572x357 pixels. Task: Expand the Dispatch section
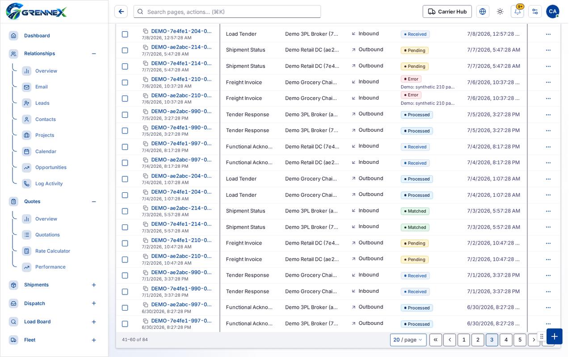point(94,303)
